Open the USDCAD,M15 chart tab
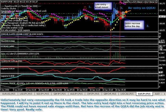The width and height of the screenshot is (166, 112). pos(127,94)
